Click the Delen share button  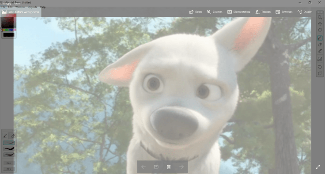[196, 12]
